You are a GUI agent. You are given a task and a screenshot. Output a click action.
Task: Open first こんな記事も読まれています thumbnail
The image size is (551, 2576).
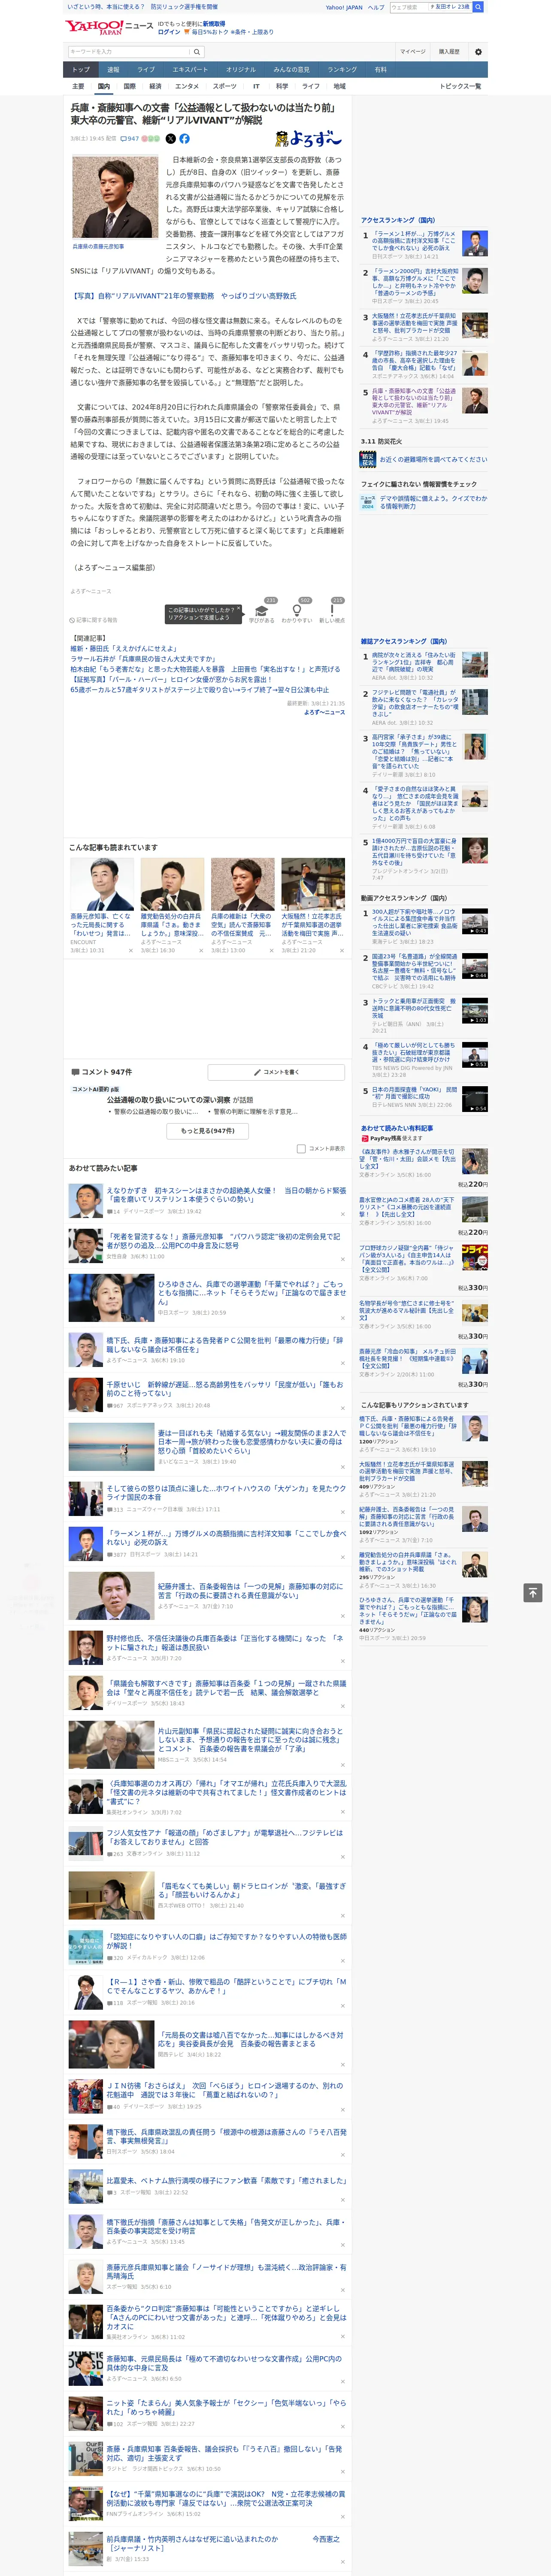[x=102, y=883]
